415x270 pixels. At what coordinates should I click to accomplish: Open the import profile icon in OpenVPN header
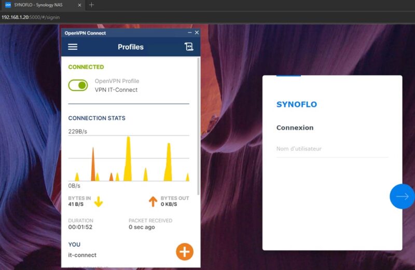pyautogui.click(x=189, y=47)
